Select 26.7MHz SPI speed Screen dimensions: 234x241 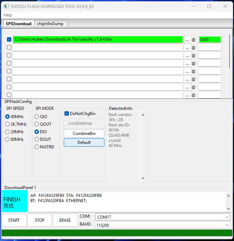[16, 124]
